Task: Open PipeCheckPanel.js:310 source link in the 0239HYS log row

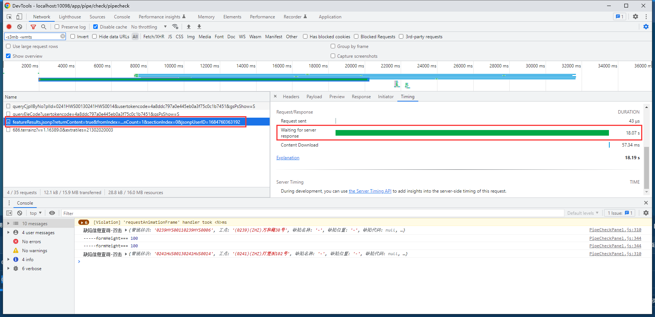Action: pyautogui.click(x=615, y=230)
